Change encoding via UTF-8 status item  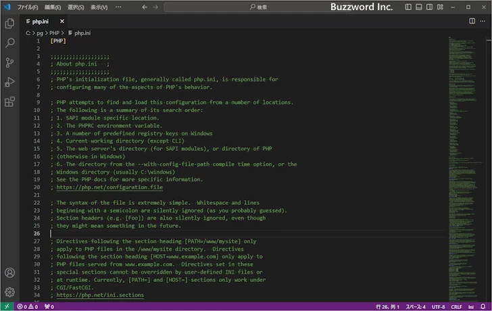(x=439, y=307)
